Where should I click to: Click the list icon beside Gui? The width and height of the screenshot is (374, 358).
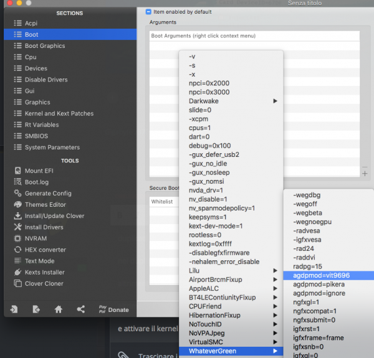(x=17, y=91)
